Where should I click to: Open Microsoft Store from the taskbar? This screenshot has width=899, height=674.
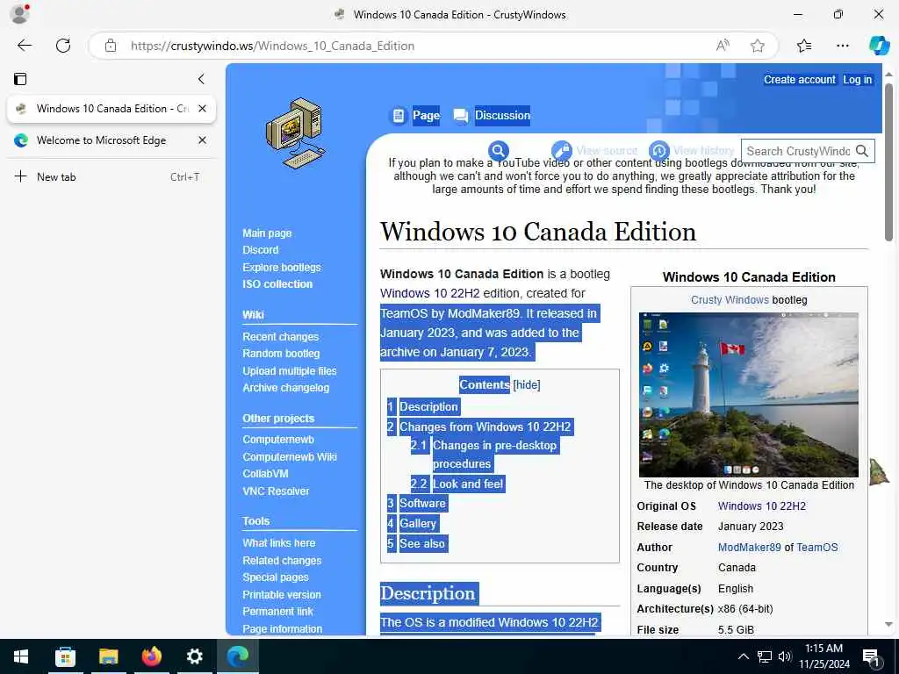pyautogui.click(x=65, y=656)
